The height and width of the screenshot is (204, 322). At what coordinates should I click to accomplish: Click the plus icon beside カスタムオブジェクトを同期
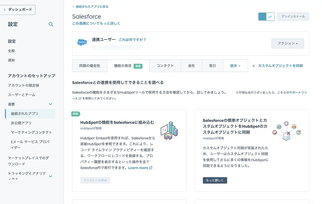click(254, 66)
